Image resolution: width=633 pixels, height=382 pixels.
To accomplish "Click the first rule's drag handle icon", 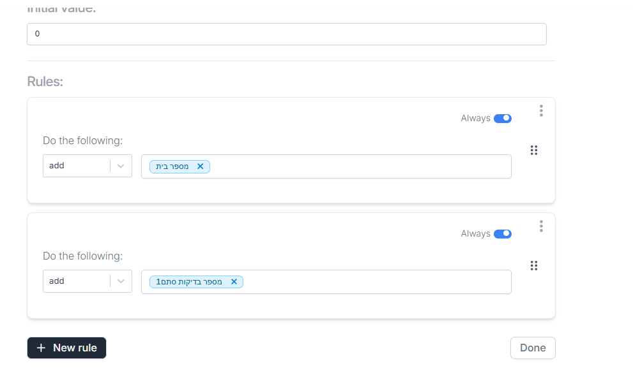I will [534, 151].
